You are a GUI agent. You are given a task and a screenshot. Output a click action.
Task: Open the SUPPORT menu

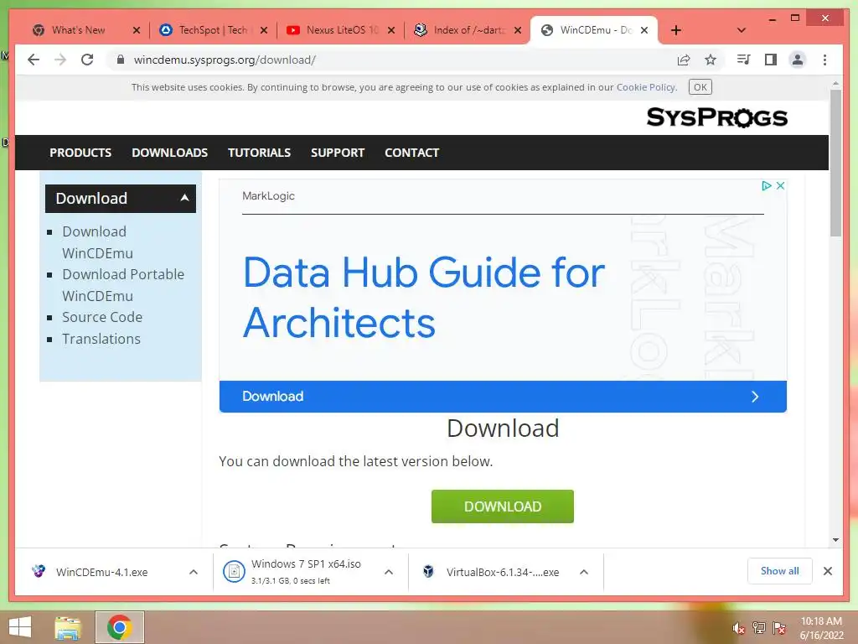(x=338, y=153)
